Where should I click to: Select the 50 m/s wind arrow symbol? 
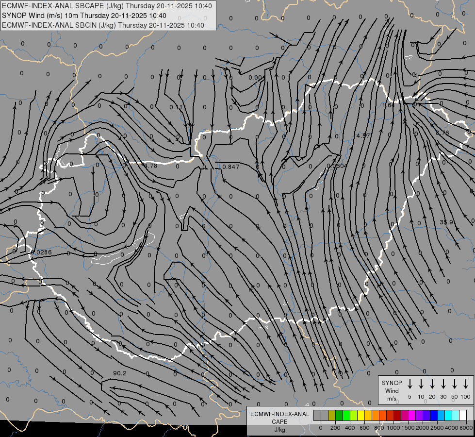tap(455, 384)
